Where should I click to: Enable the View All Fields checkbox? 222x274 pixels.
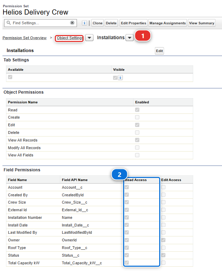pos(137,155)
